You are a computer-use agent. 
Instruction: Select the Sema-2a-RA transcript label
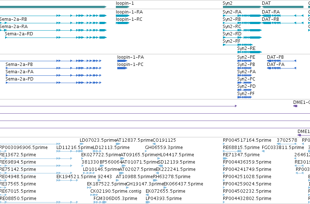13,27
